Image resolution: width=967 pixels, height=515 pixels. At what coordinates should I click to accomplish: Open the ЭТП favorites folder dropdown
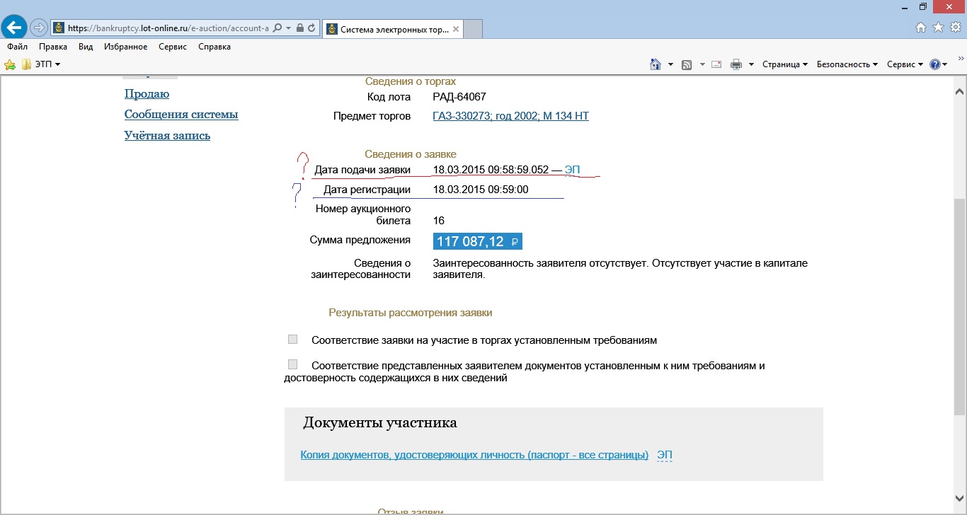(x=41, y=64)
